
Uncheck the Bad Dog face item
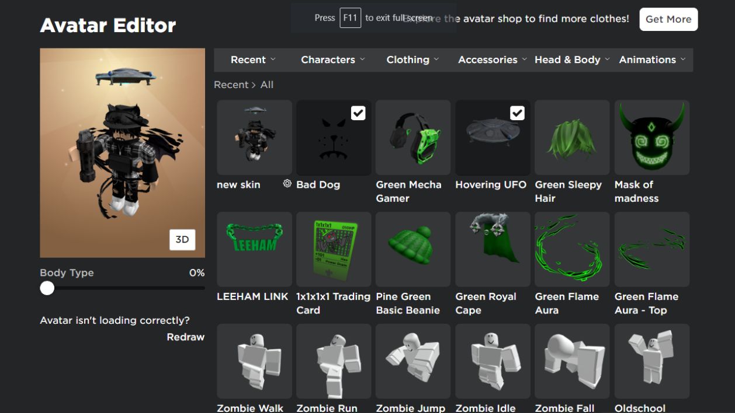358,113
